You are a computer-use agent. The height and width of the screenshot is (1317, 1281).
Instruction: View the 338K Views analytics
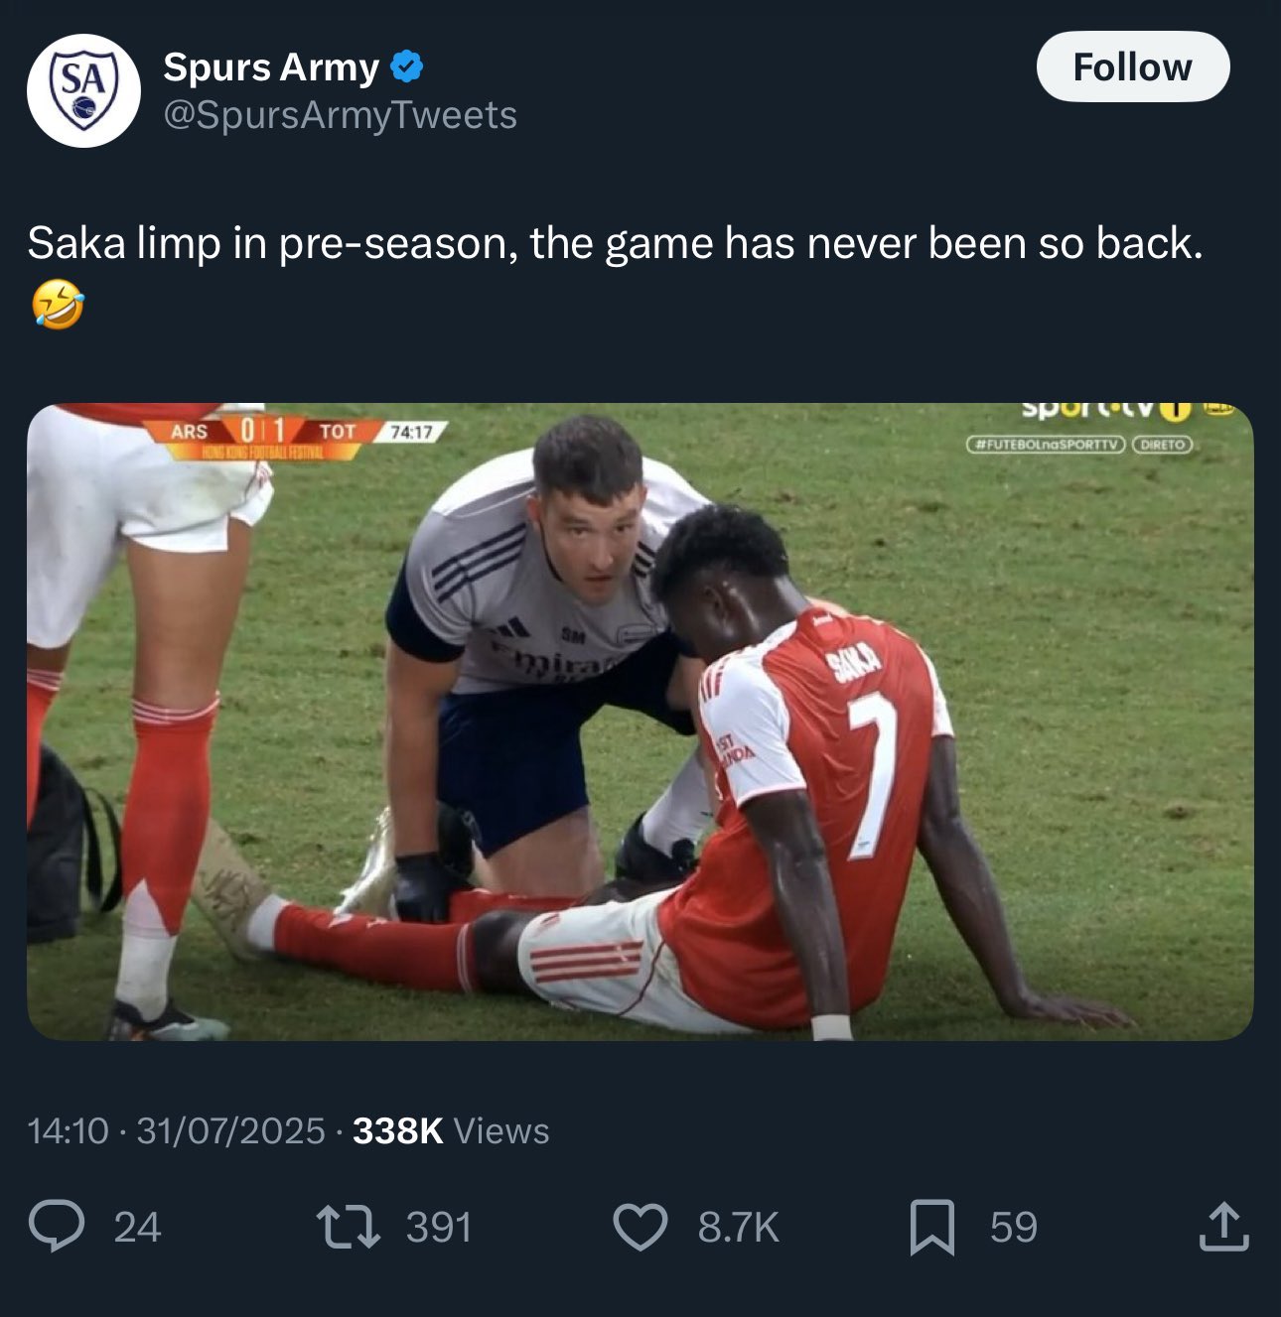pos(451,1130)
